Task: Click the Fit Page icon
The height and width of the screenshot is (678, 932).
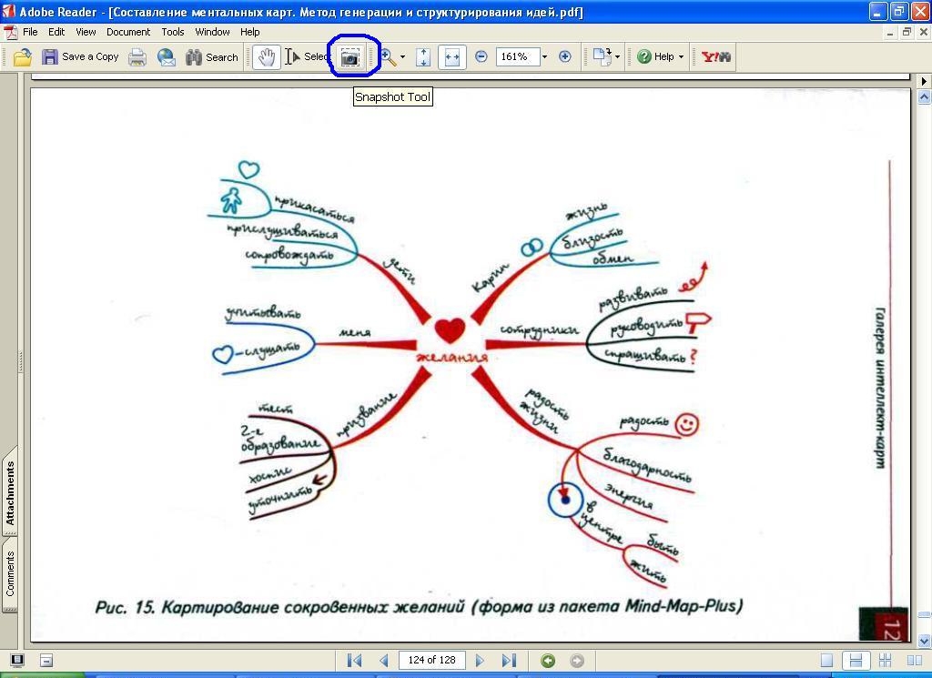Action: (423, 56)
